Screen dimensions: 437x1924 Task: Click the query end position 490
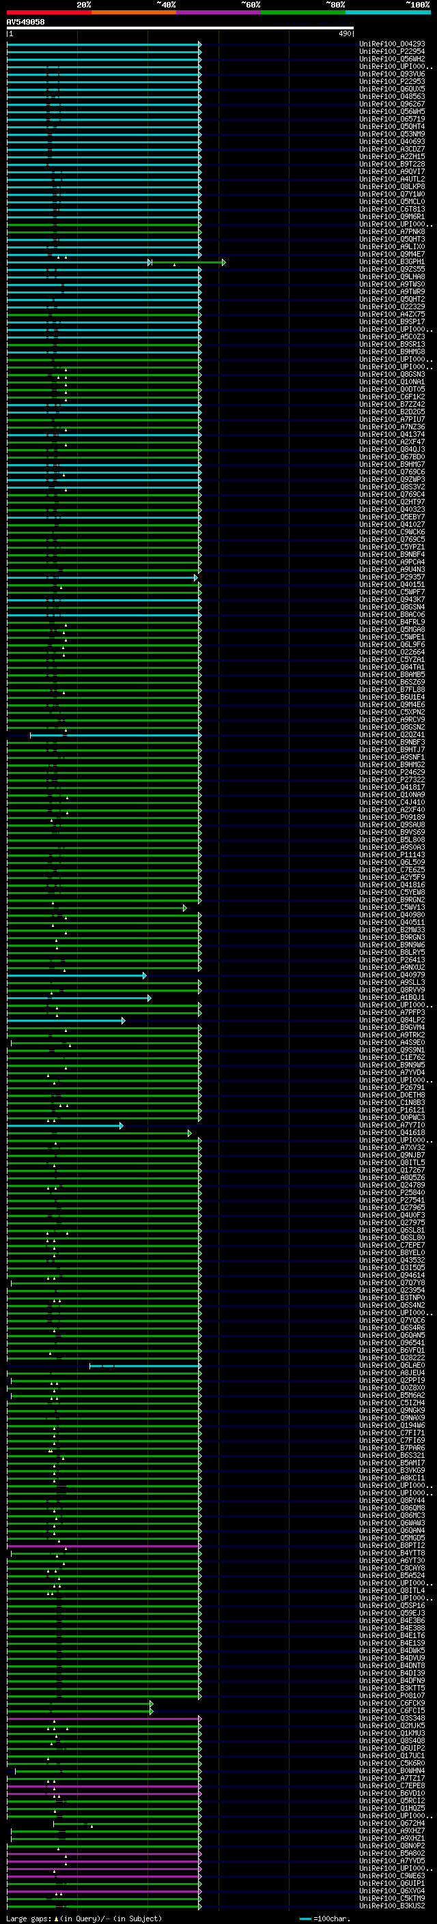click(344, 33)
